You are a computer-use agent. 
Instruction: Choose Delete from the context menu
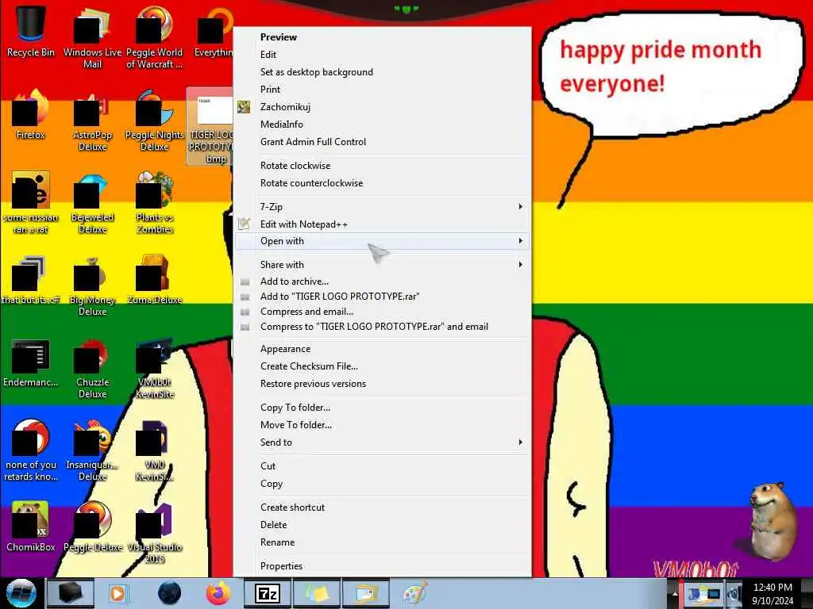382,525
